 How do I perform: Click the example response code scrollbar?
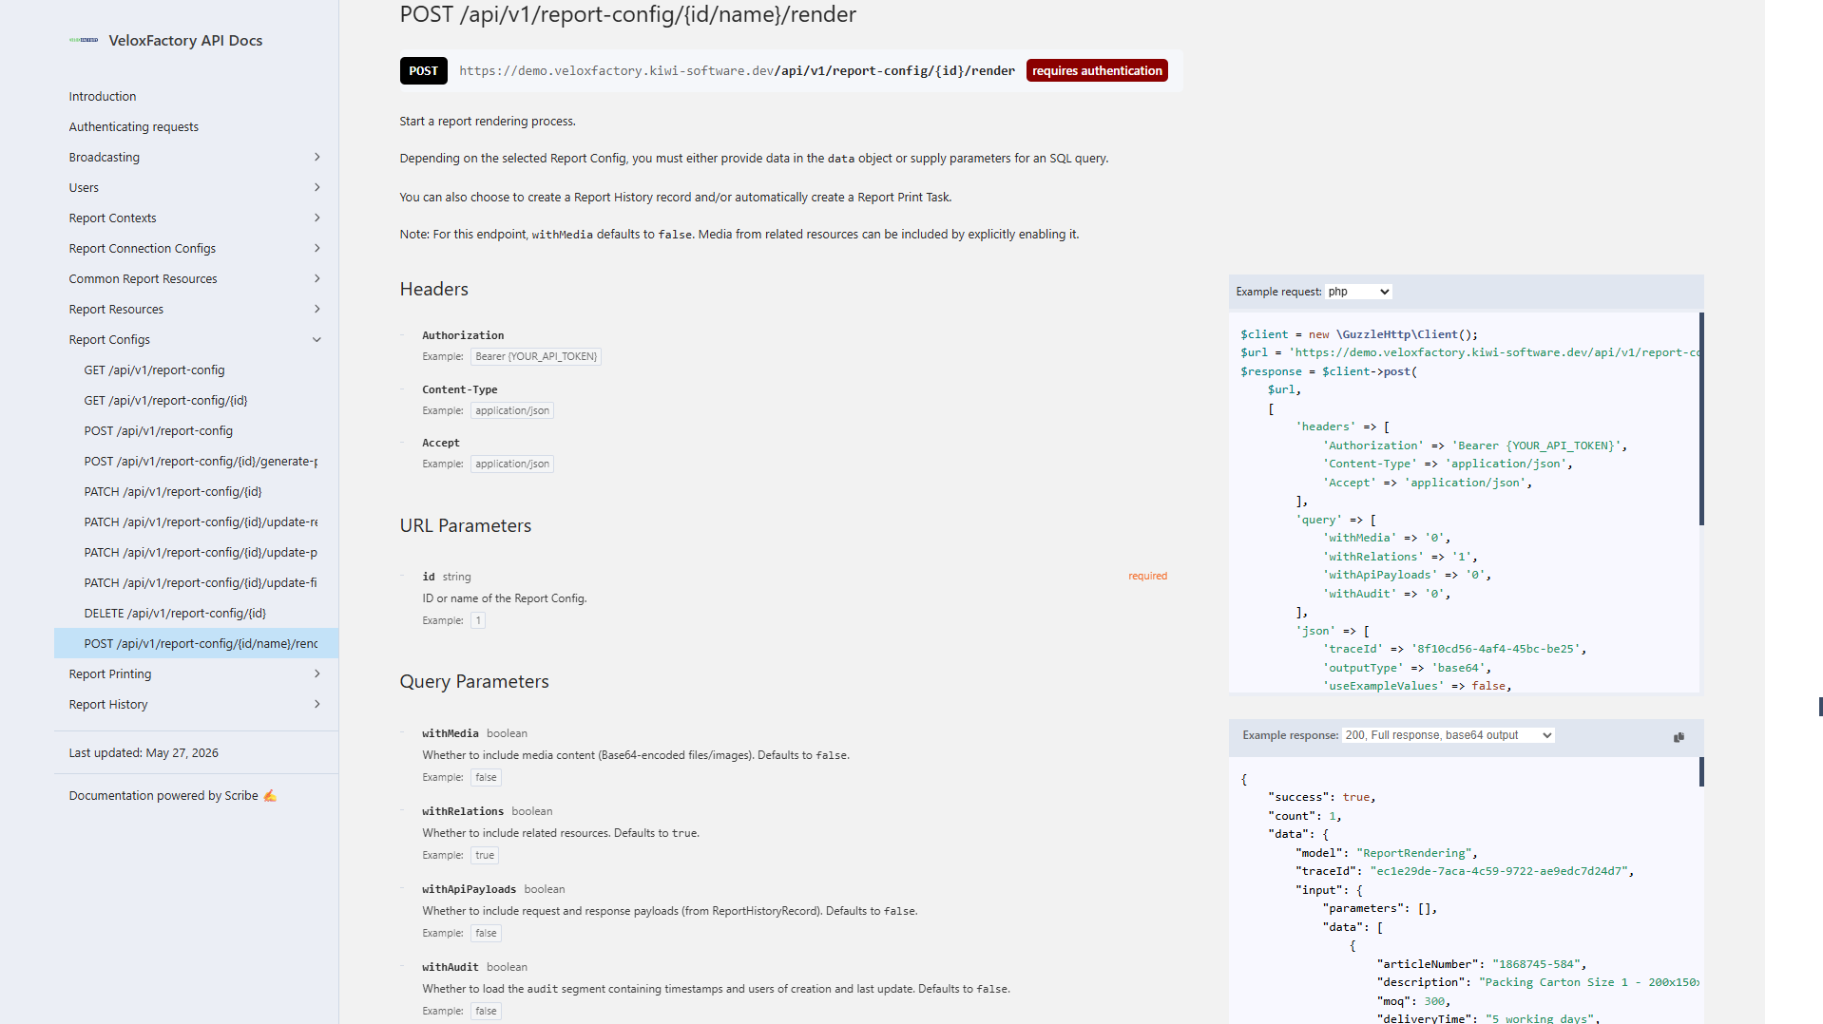(1701, 771)
